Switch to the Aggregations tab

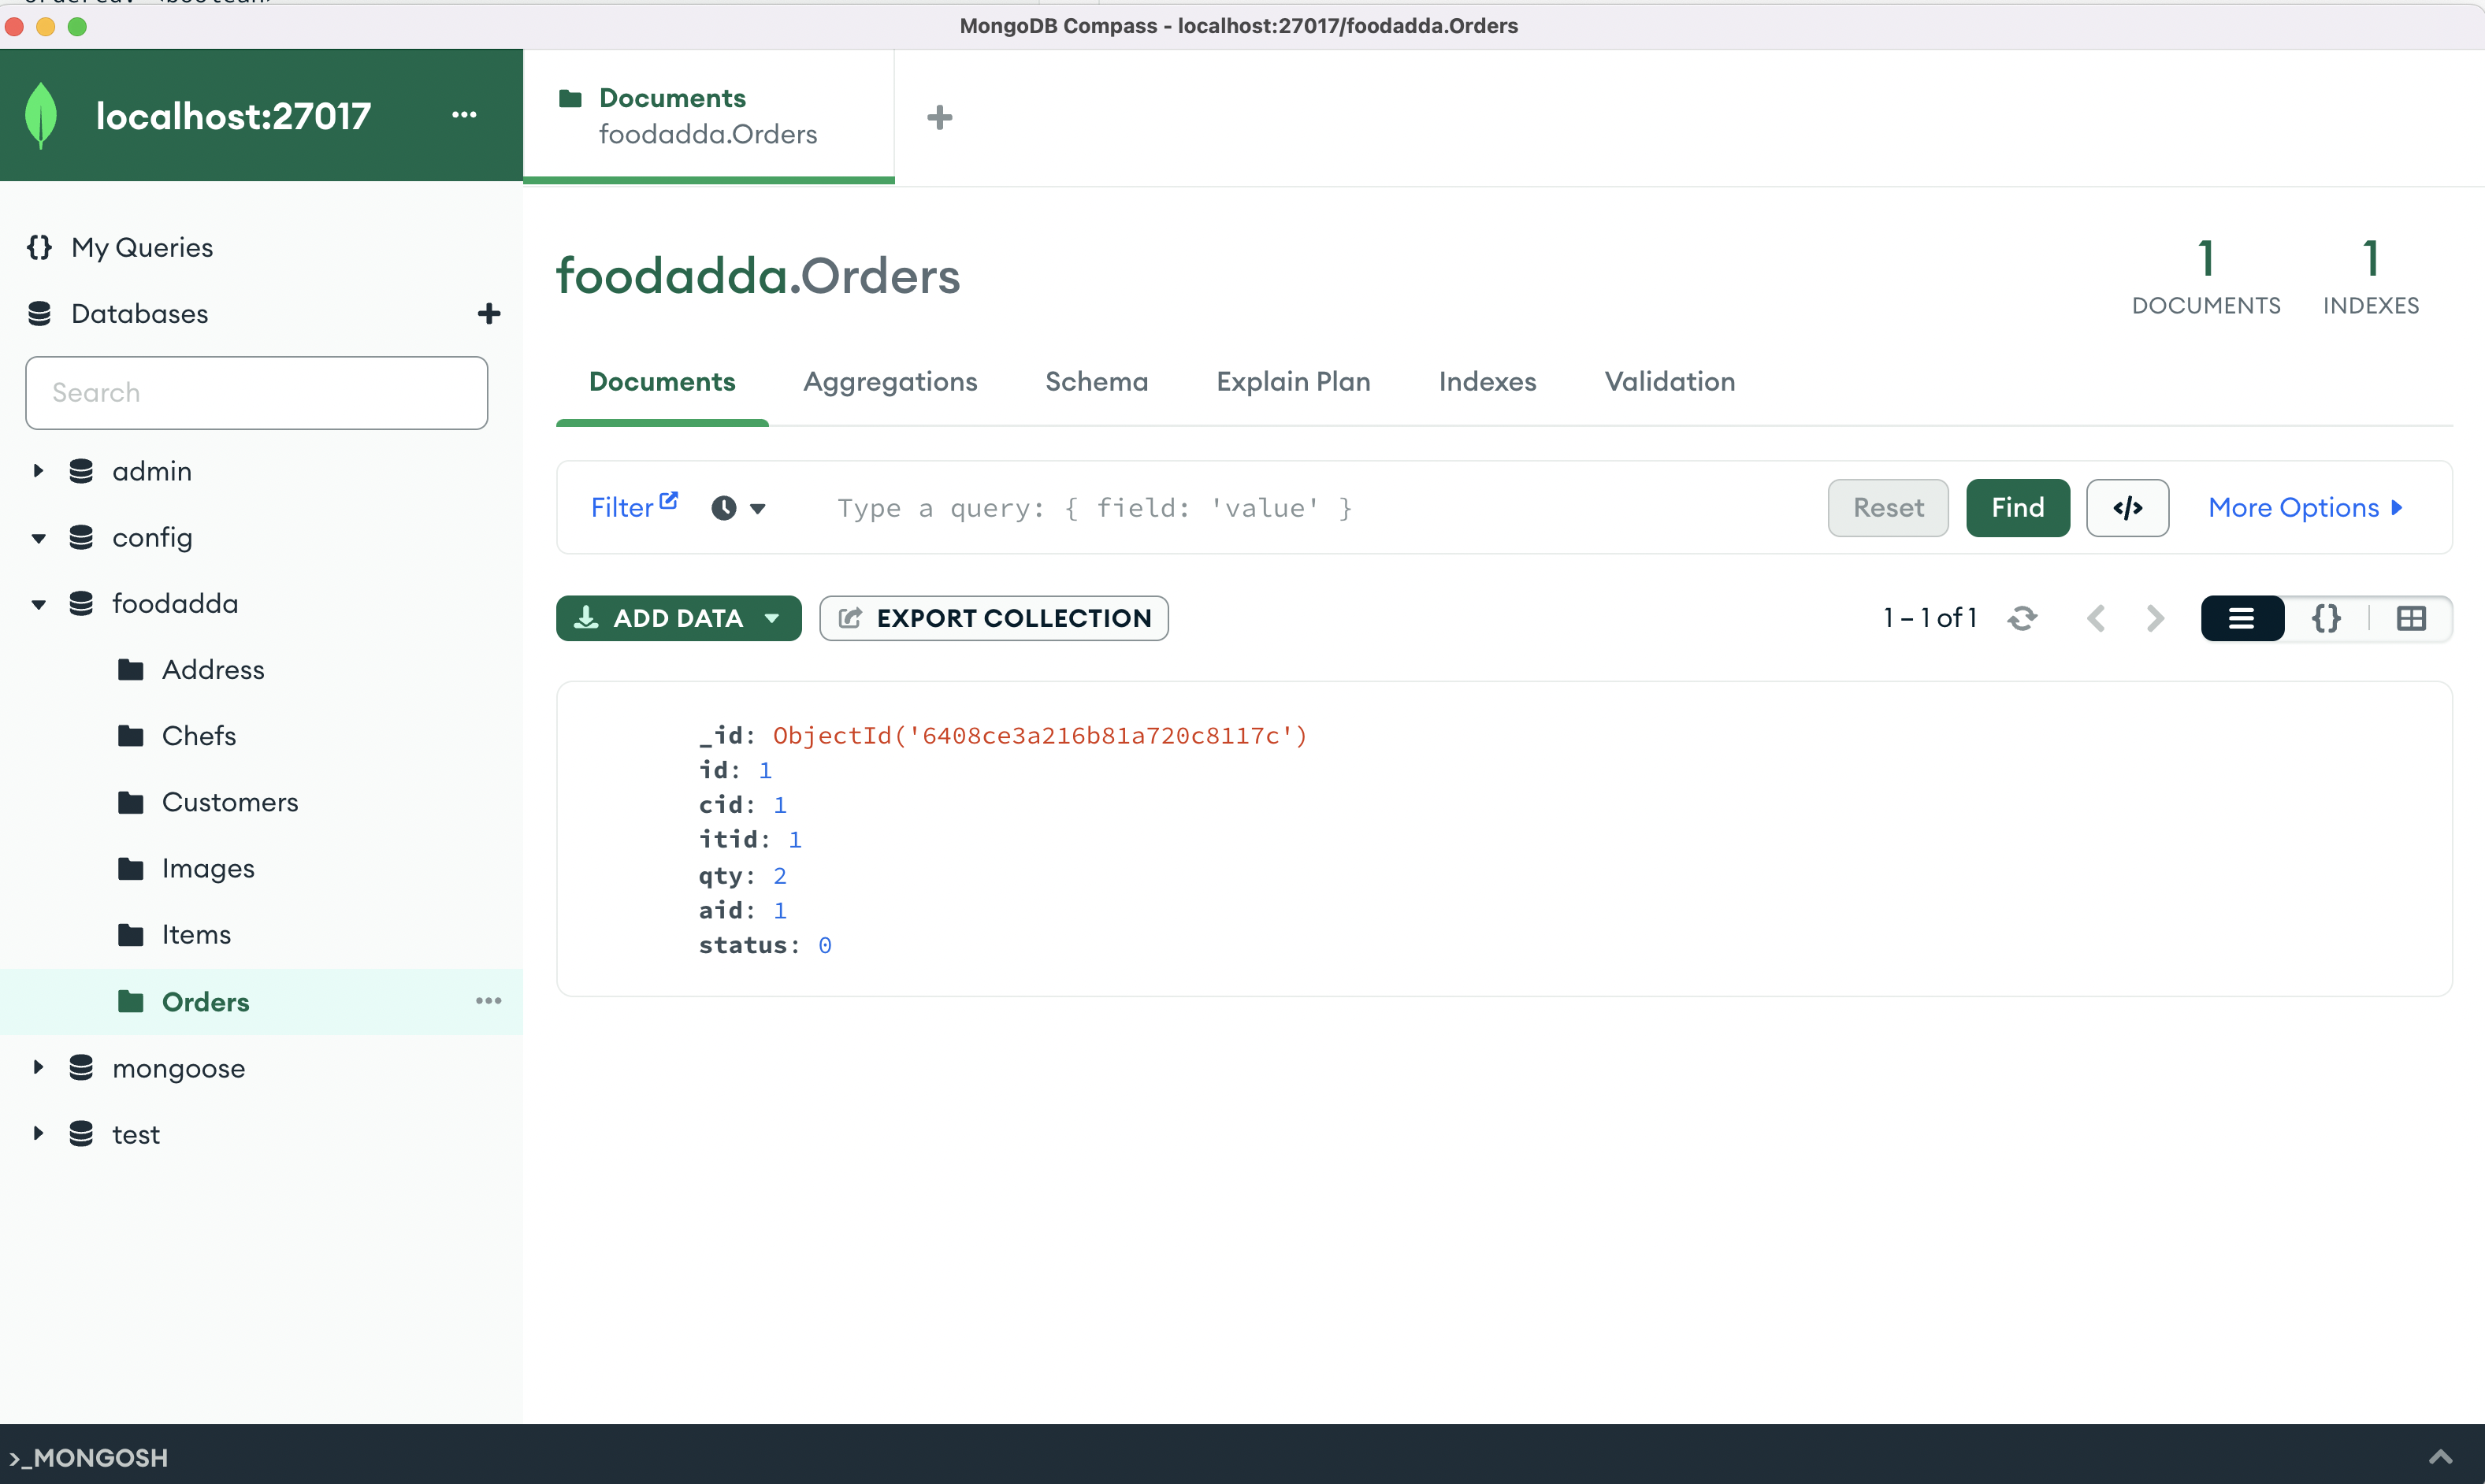click(x=890, y=382)
